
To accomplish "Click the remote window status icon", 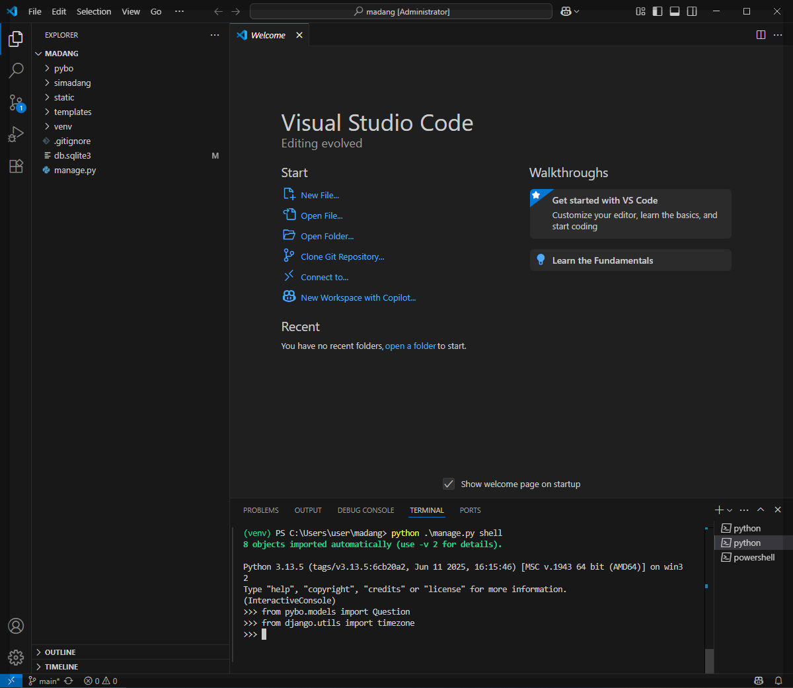I will 11,681.
